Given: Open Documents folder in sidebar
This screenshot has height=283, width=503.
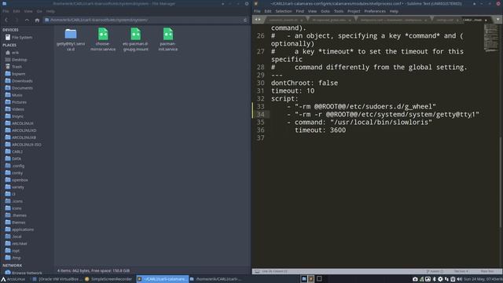Looking at the screenshot, I should (x=19, y=88).
